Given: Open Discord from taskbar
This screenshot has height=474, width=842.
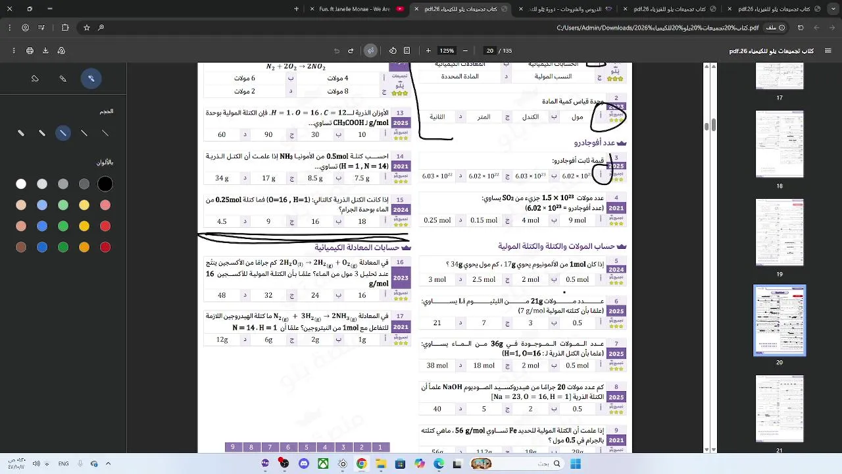Looking at the screenshot, I should coord(303,463).
